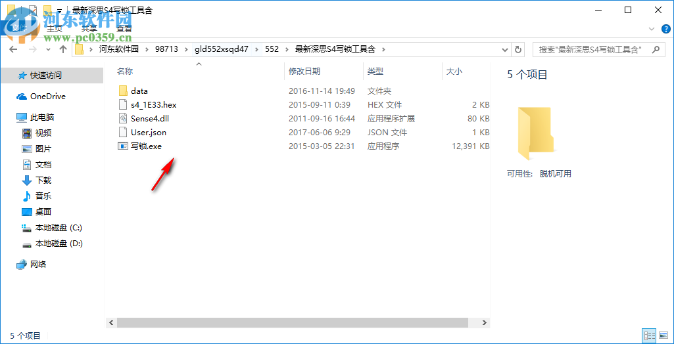Click the 视频 folder icon
The image size is (674, 344).
(27, 133)
